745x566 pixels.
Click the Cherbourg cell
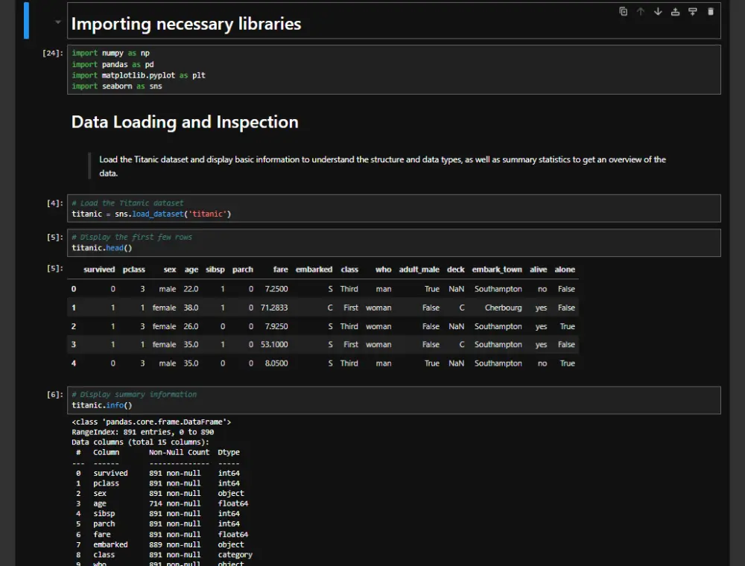click(503, 308)
